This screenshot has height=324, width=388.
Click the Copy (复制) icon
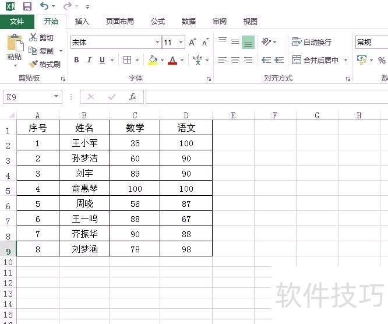click(x=33, y=51)
